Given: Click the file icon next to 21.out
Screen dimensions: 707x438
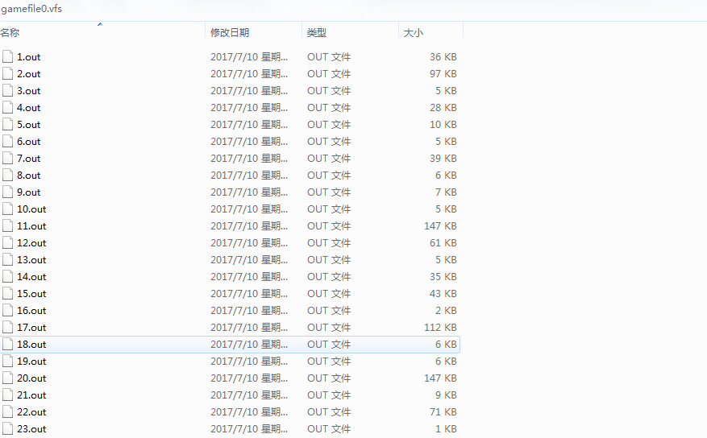Looking at the screenshot, I should [x=7, y=395].
